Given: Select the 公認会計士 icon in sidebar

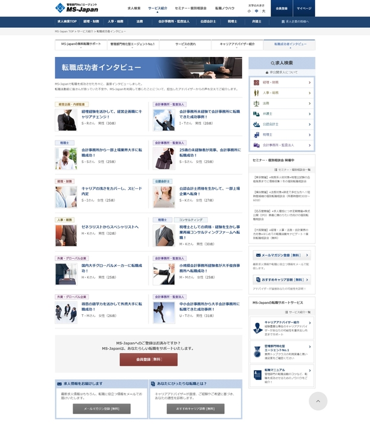Looking at the screenshot, I should coord(256,124).
